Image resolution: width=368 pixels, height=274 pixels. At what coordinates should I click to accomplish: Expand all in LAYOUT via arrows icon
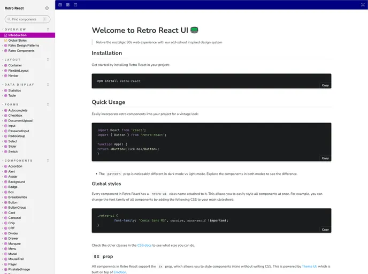[x=48, y=59]
